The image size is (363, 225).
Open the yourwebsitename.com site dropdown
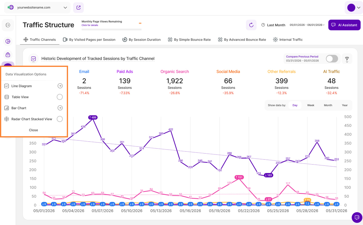[x=37, y=7]
